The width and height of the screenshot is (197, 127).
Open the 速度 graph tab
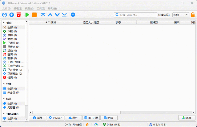187,118
